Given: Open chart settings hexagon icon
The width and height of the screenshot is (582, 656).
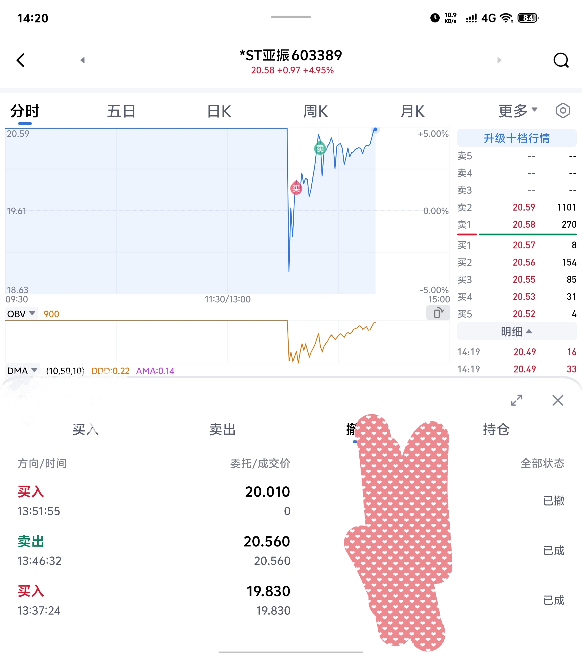Looking at the screenshot, I should pos(563,111).
